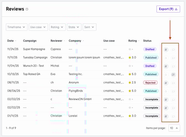Open the comment icon for the Tuesday Campaign review
Image resolution: width=186 pixels, height=137 pixels.
coord(173,58)
